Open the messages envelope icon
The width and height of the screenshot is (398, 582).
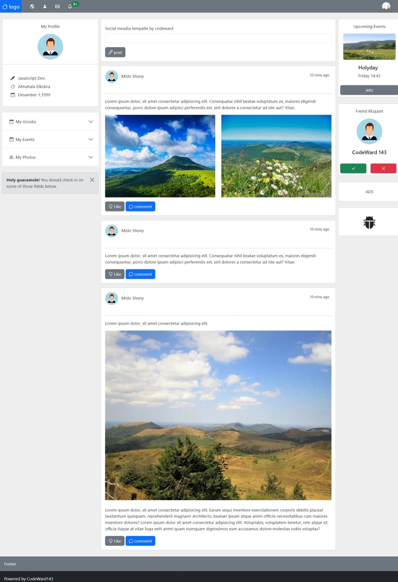point(57,6)
